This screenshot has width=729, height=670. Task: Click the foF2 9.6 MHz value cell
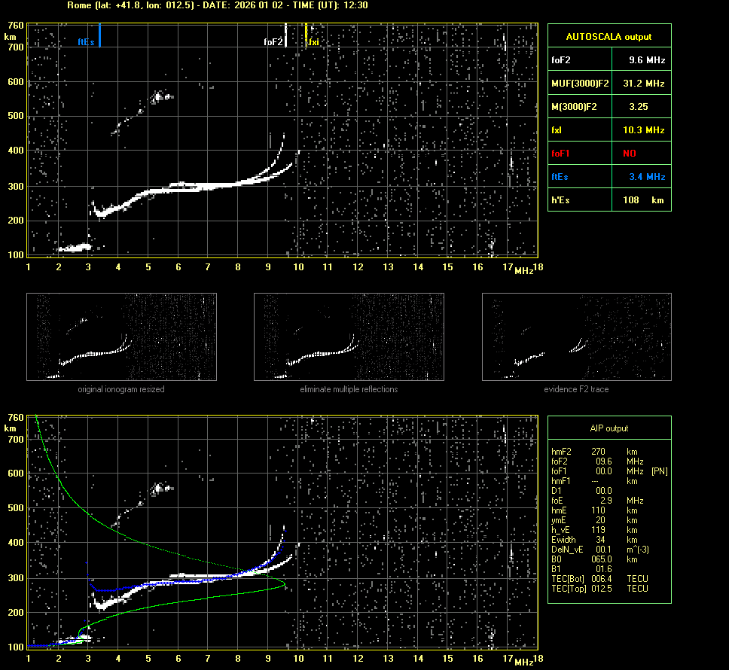(647, 59)
